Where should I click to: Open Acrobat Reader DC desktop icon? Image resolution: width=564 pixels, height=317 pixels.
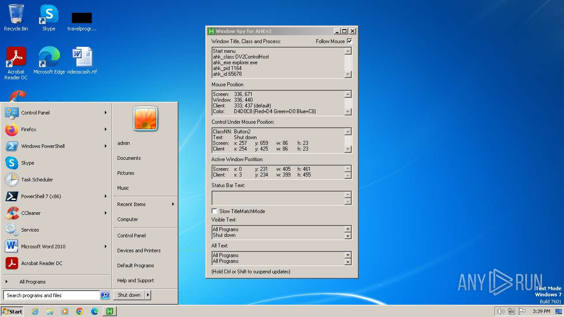[16, 63]
